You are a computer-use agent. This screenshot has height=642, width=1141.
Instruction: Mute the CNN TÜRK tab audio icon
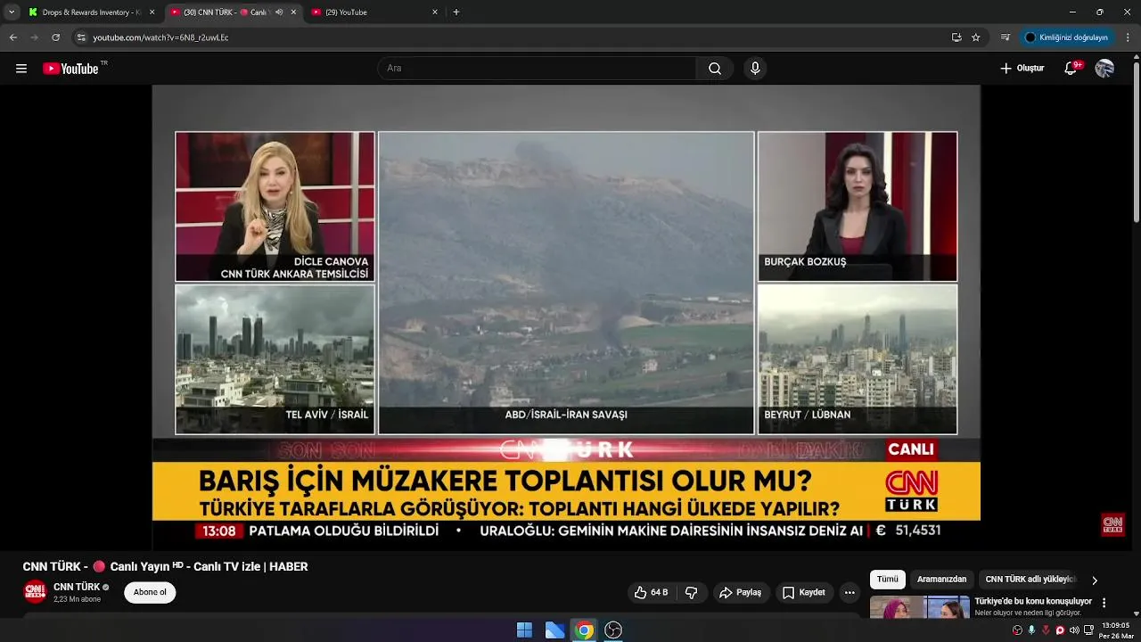279,12
